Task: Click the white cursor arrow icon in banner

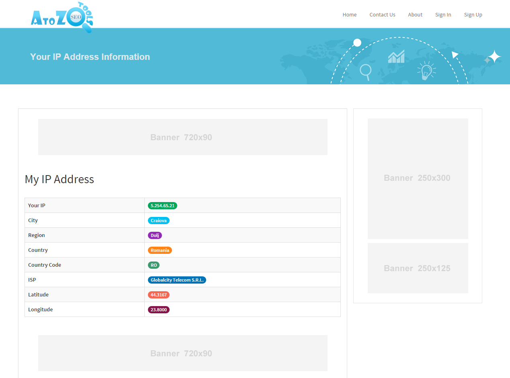Action: click(455, 55)
